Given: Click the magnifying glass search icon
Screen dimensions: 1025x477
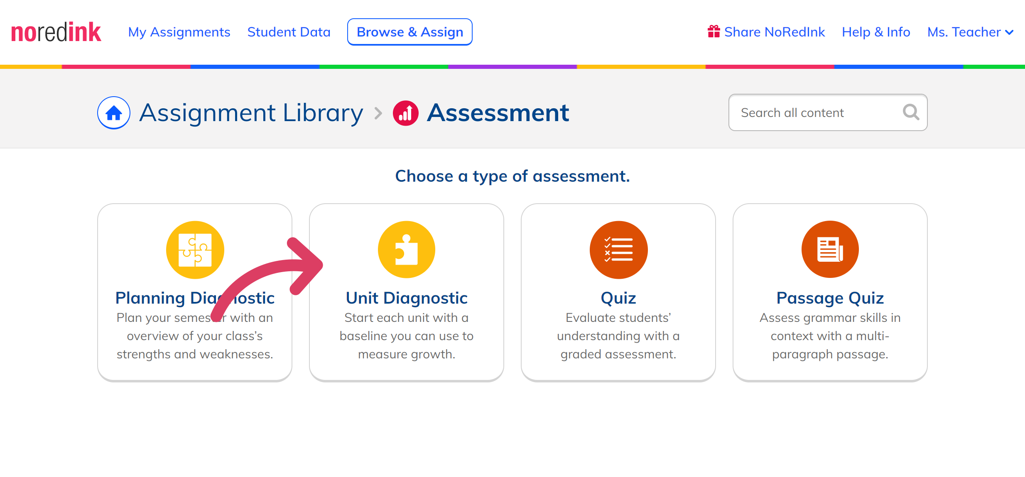Looking at the screenshot, I should tap(911, 112).
